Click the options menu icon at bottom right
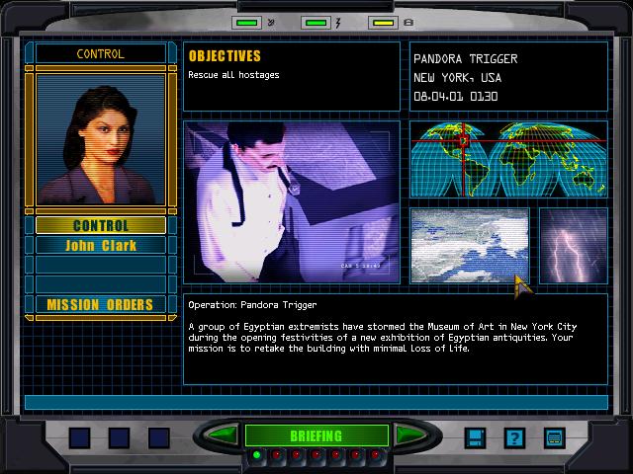Screen dimensions: 633x474 554,437
